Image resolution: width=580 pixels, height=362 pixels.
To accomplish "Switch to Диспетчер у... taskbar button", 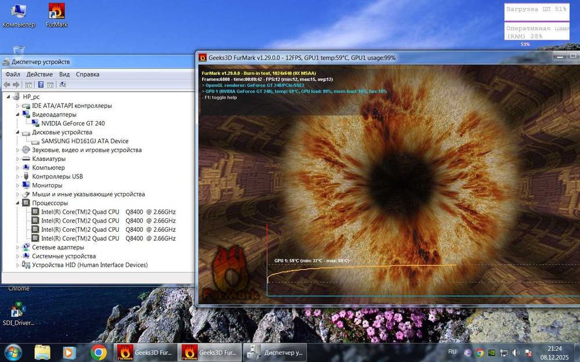I will coord(275,353).
